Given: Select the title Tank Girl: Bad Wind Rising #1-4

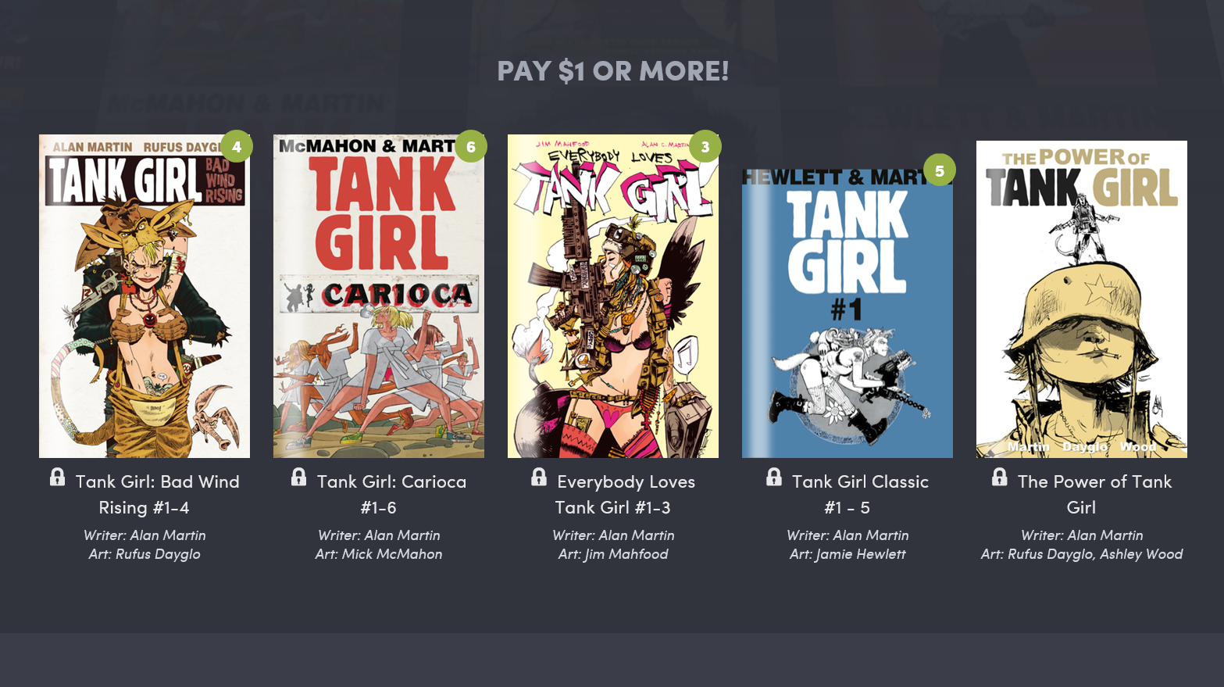Looking at the screenshot, I should 156,495.
